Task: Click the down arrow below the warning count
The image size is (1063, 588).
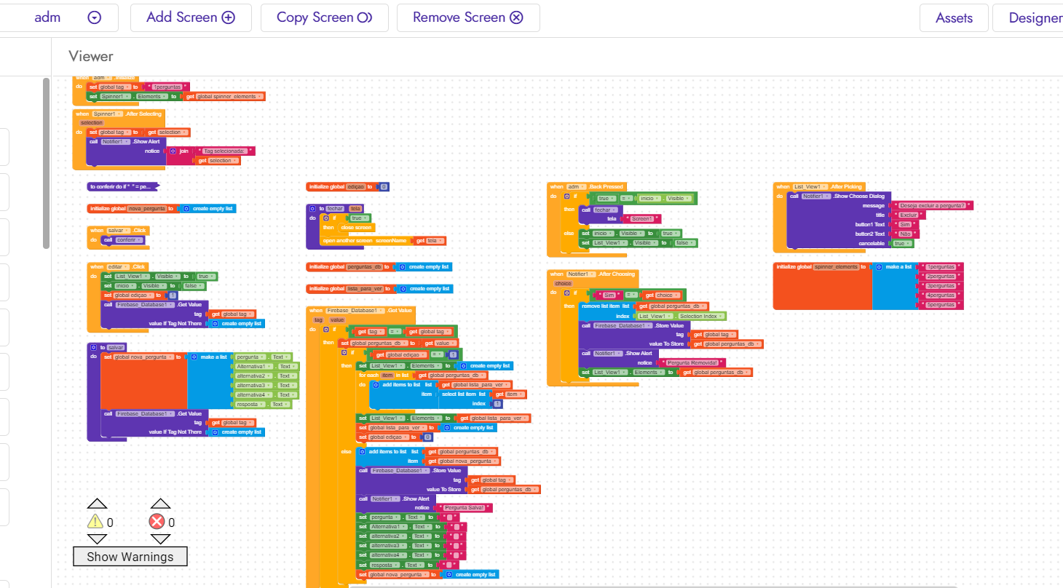Action: (97, 539)
